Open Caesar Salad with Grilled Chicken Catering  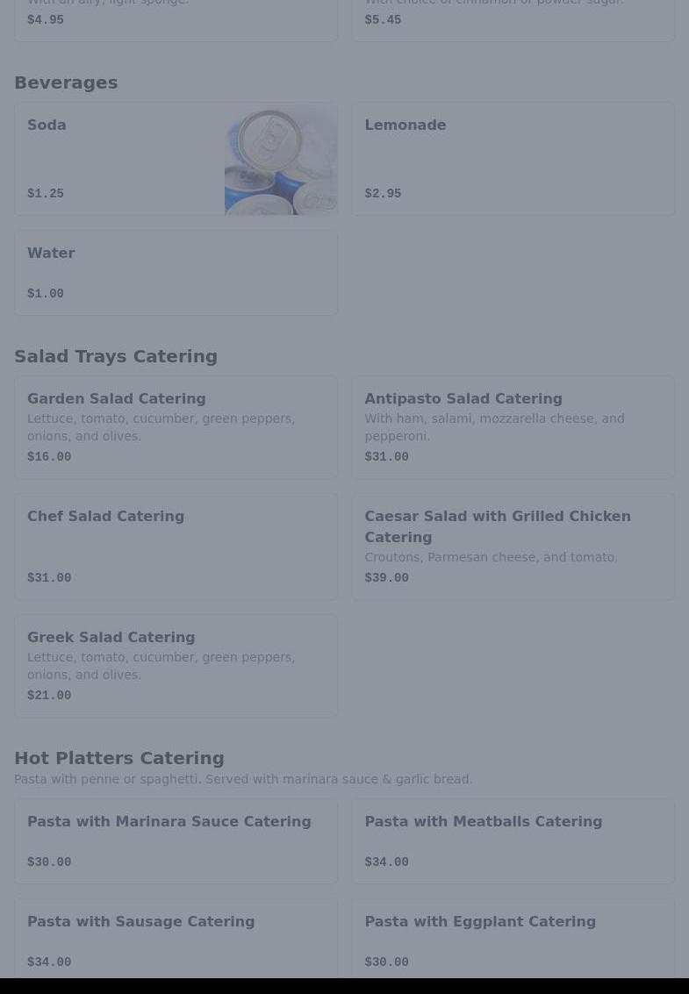513,546
